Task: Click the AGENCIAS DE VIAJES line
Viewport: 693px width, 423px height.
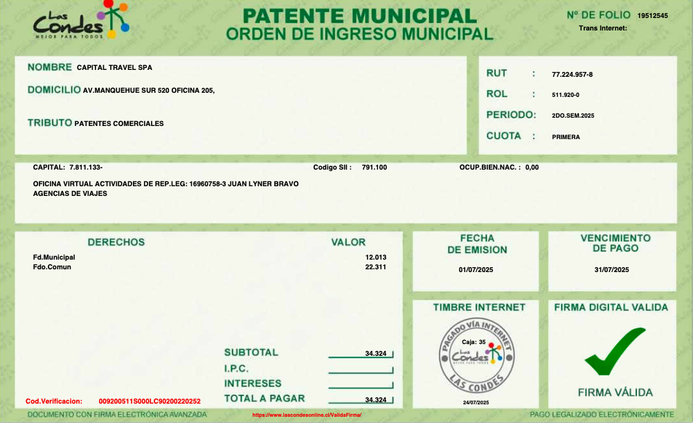Action: 70,194
